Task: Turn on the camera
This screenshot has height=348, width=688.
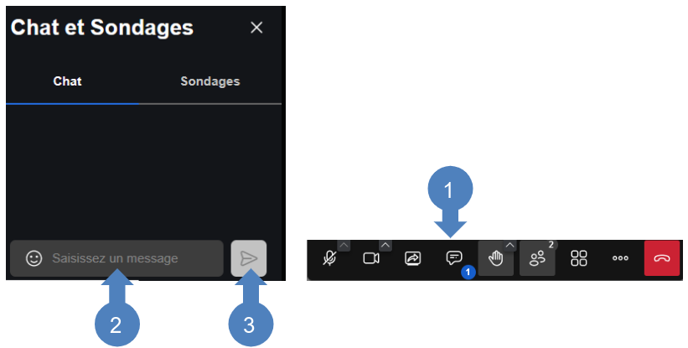Action: pyautogui.click(x=370, y=258)
